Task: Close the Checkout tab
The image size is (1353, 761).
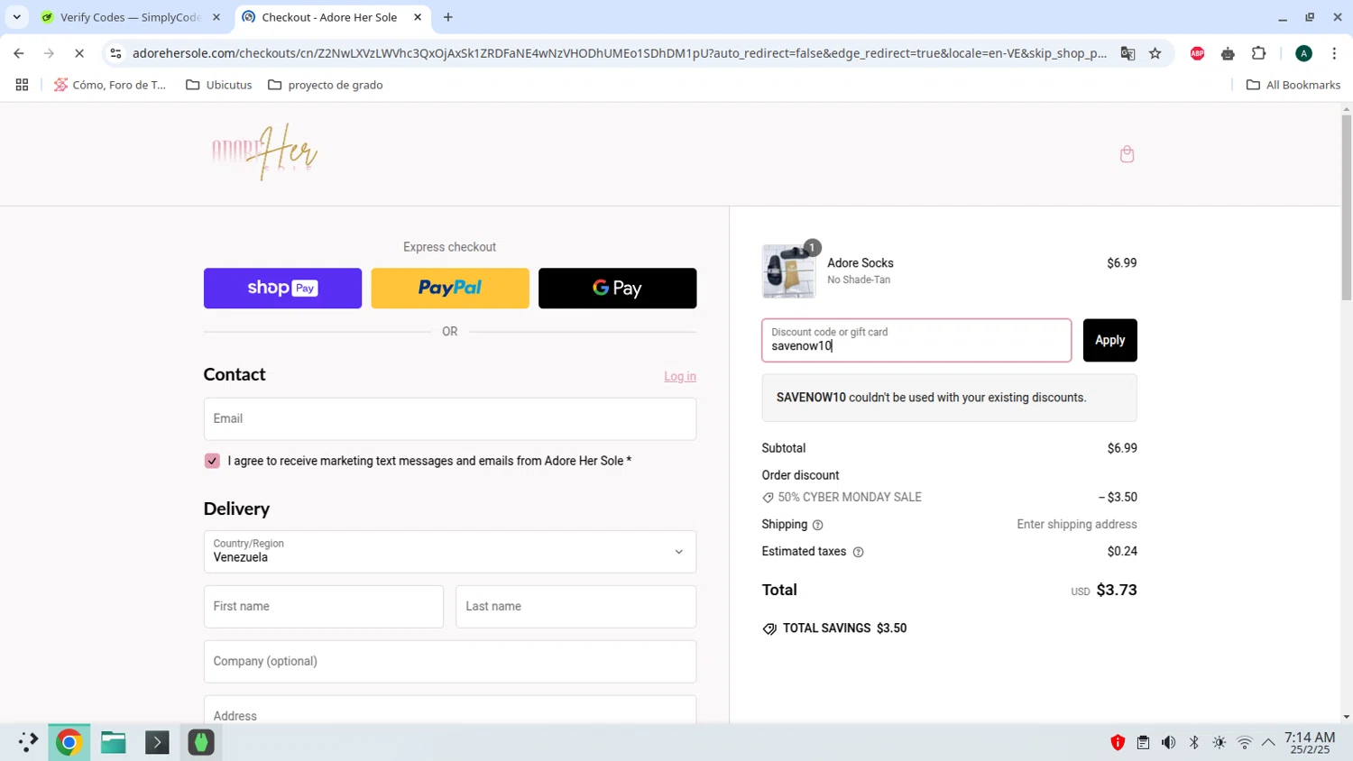Action: pyautogui.click(x=418, y=17)
